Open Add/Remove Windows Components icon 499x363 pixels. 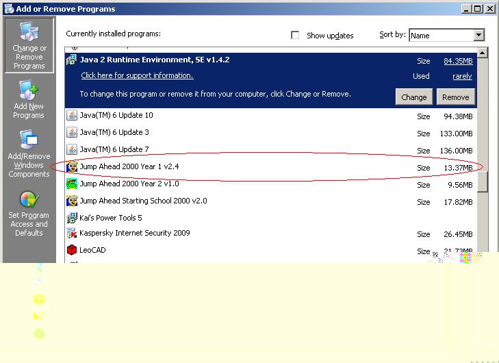[x=29, y=140]
